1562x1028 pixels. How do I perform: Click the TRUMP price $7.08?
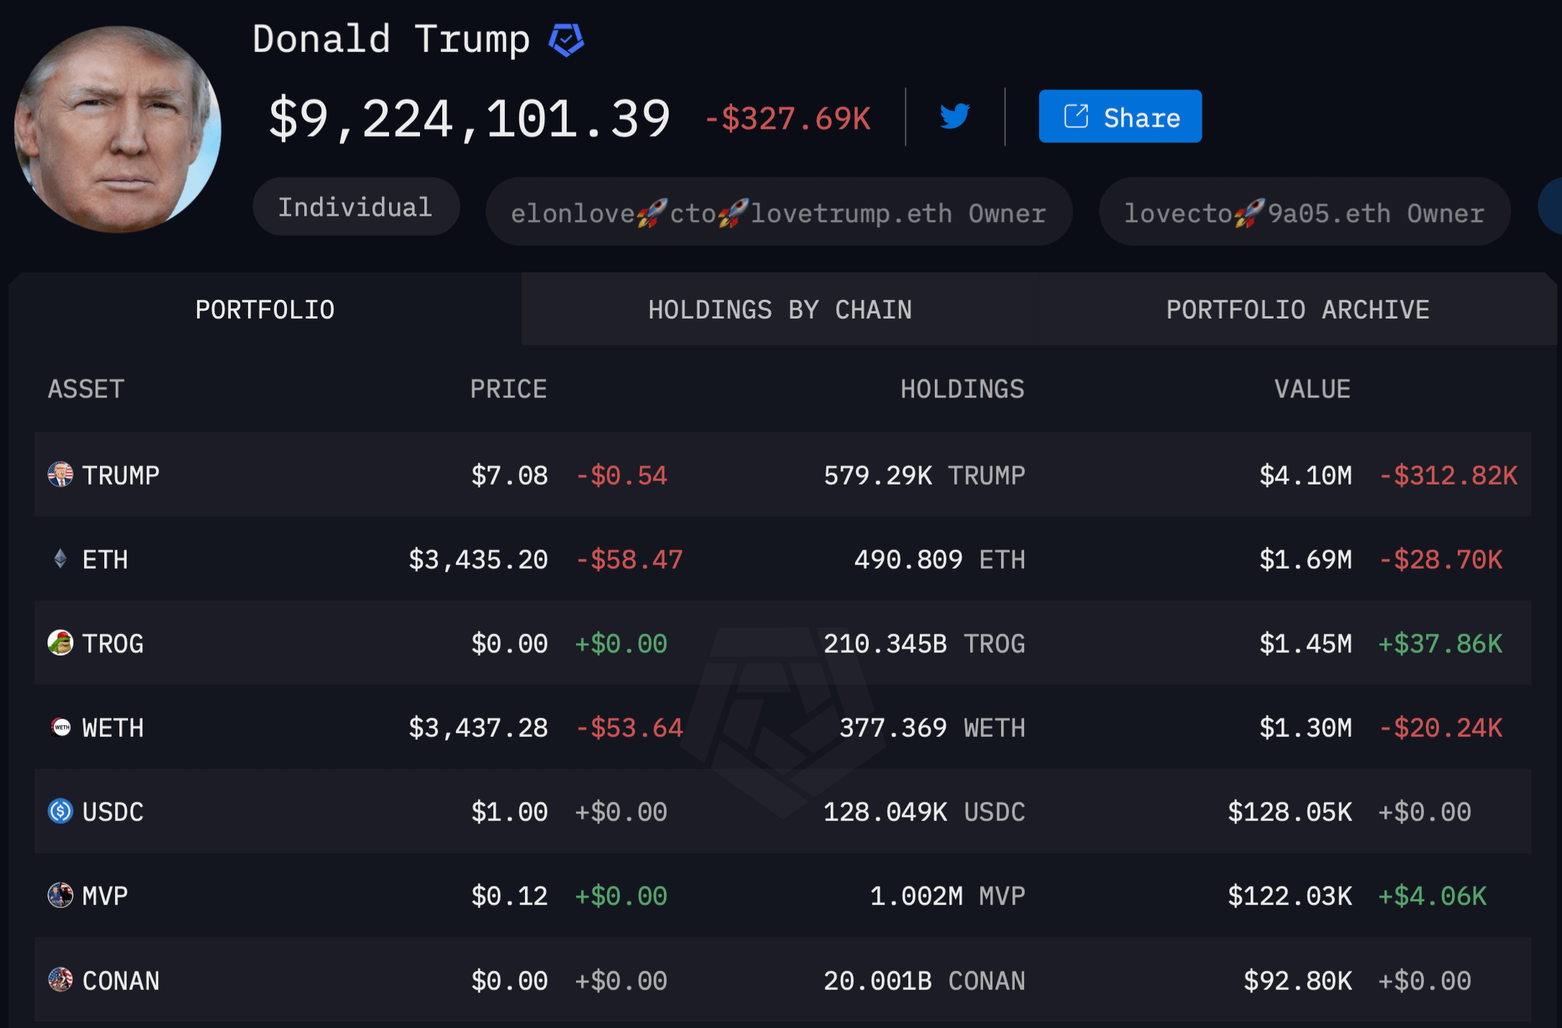tap(509, 475)
